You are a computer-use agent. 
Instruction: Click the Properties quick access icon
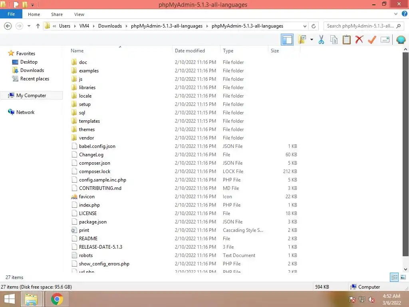point(16,4)
